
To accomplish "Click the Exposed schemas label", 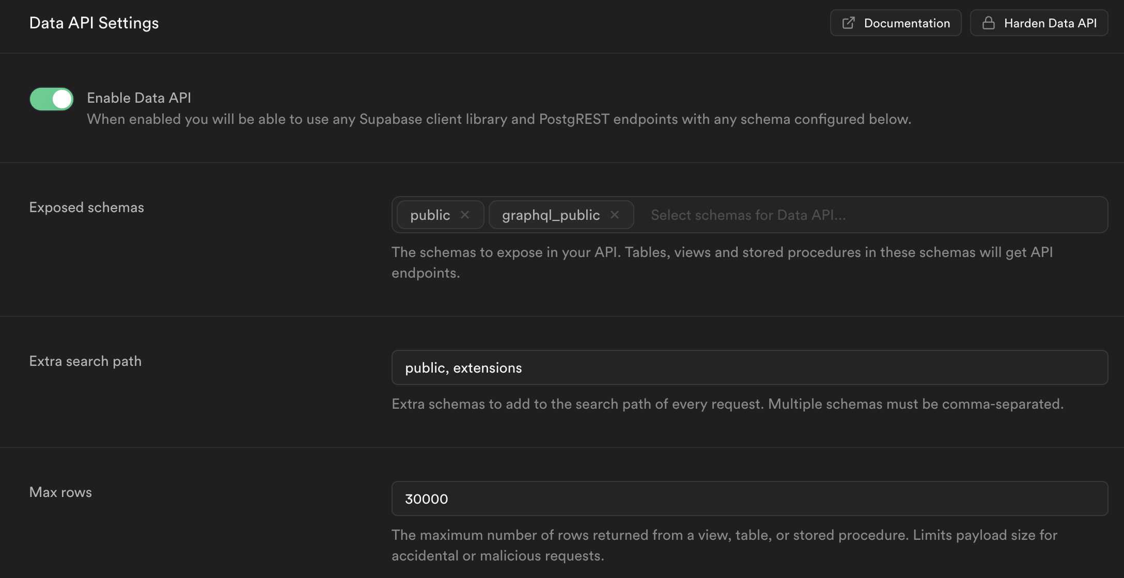I will 86,207.
